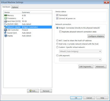The width and height of the screenshot is (110, 101).
Task: Click the Present summary for USB
Action: [25, 30]
